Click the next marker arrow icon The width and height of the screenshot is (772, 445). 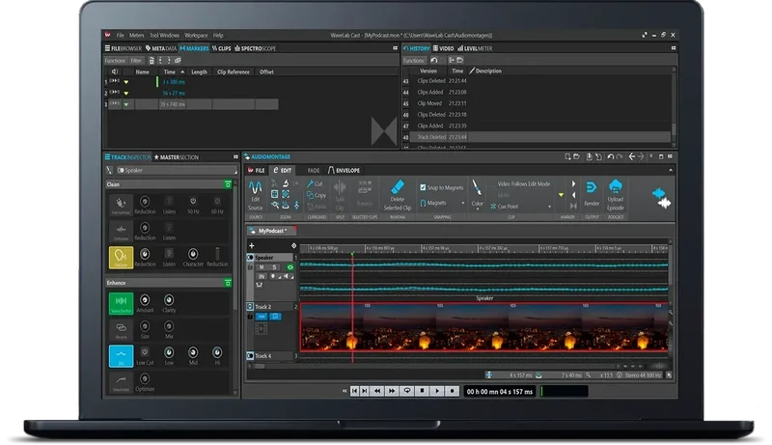573,183
